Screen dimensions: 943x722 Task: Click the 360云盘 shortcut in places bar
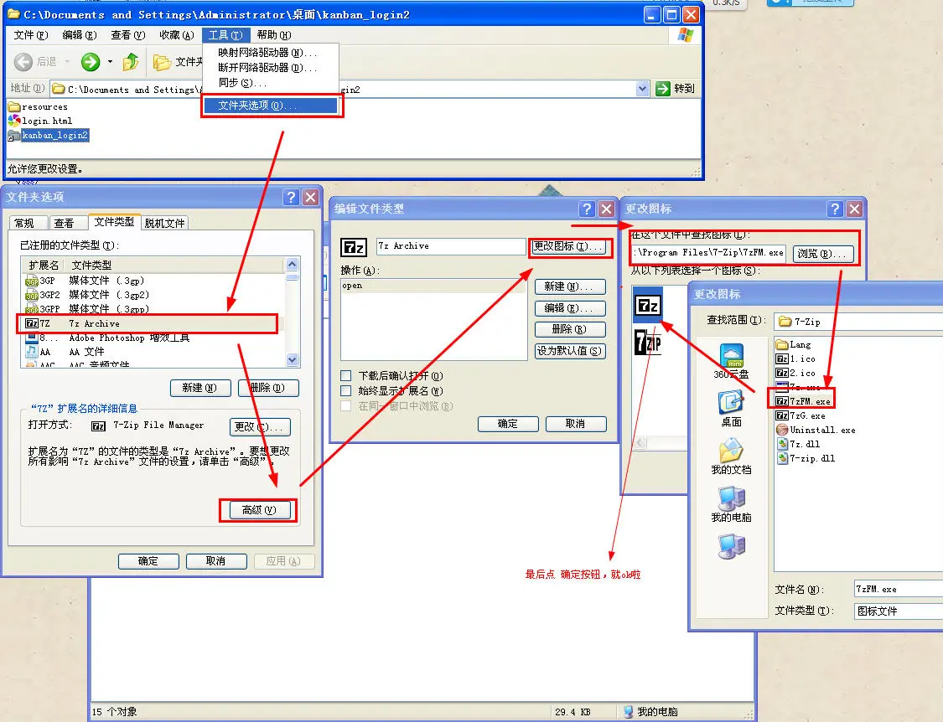coord(731,361)
